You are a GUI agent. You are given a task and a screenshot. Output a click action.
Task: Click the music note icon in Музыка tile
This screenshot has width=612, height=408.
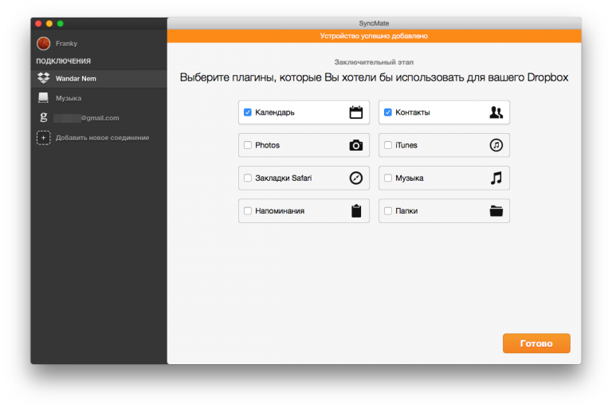point(496,178)
